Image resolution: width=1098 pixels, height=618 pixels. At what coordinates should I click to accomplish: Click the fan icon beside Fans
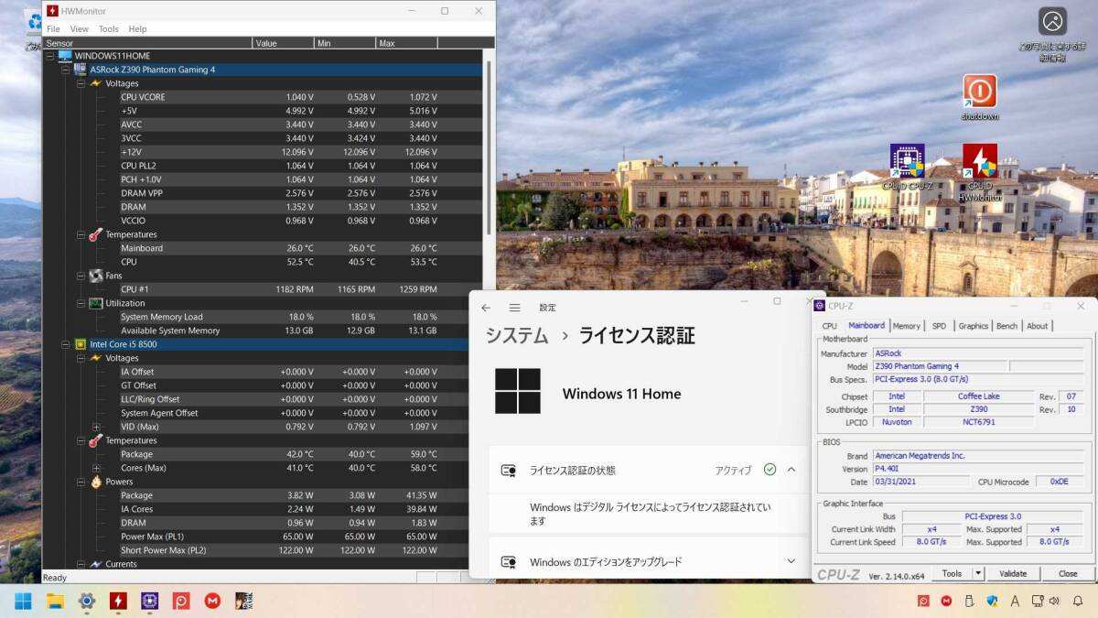96,276
